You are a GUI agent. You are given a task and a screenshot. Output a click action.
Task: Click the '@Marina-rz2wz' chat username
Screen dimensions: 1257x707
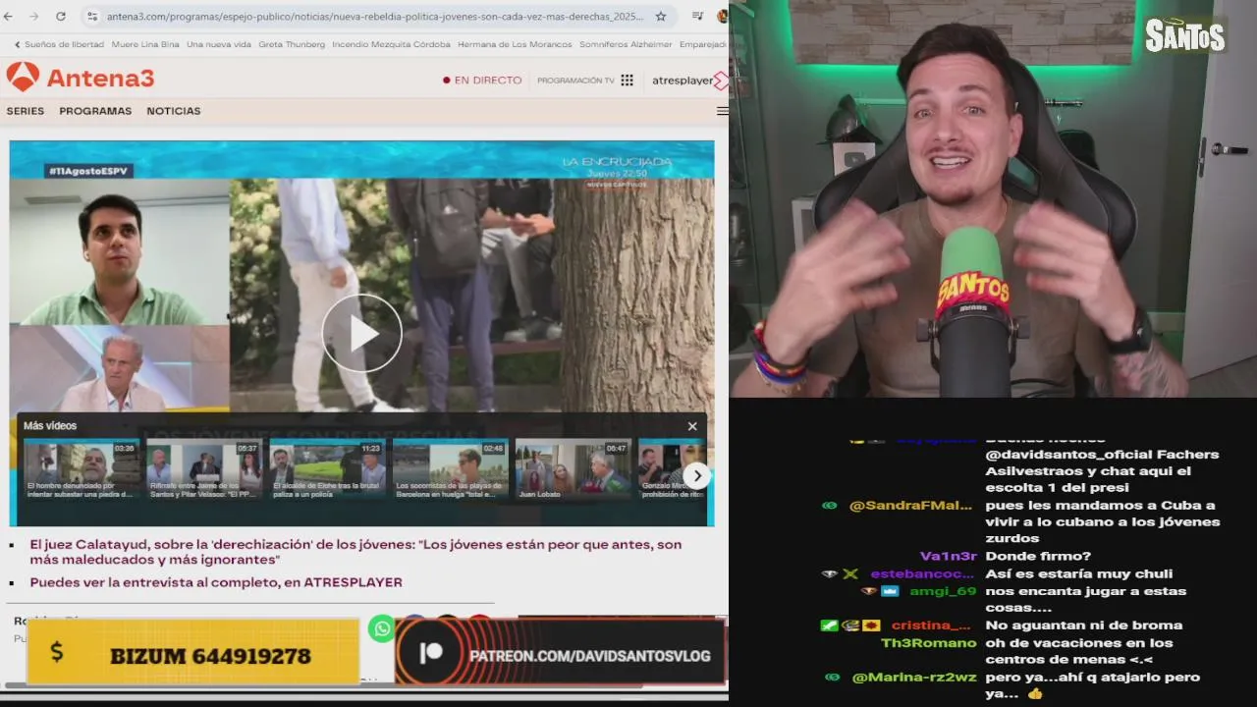click(913, 678)
